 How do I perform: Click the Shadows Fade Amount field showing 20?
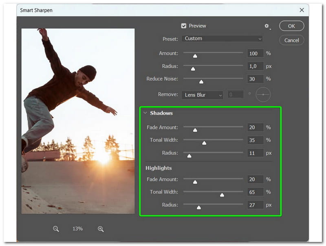(256, 127)
